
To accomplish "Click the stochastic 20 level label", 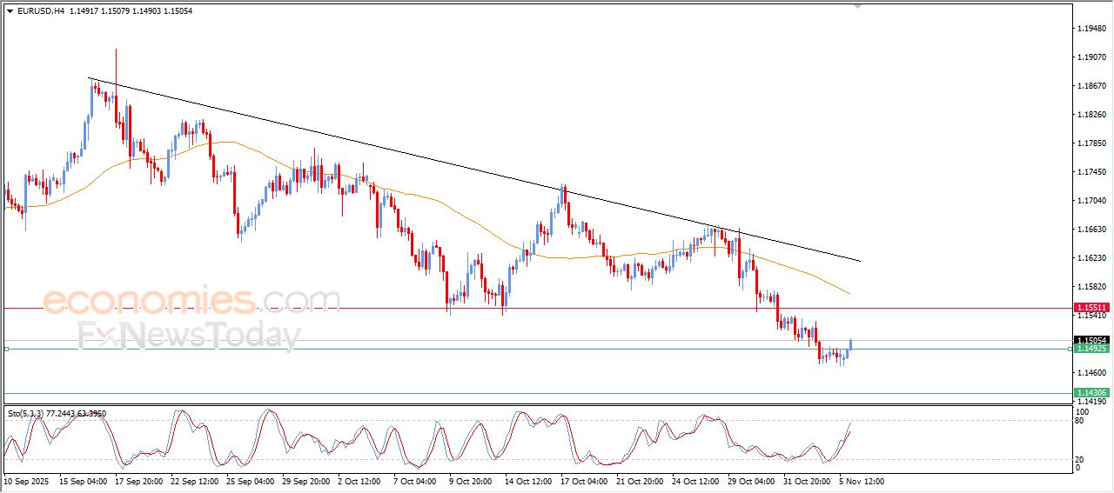I will pyautogui.click(x=1080, y=458).
